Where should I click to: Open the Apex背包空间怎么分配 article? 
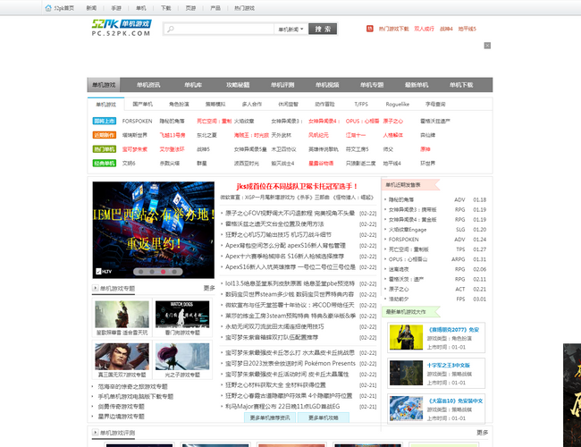tap(285, 245)
